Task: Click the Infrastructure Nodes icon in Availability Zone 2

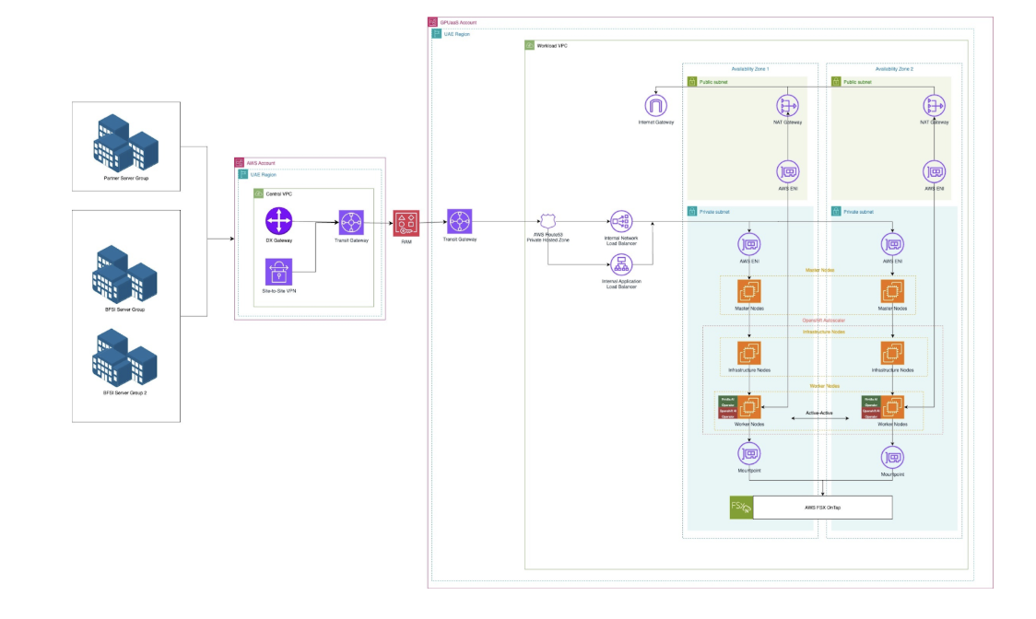Action: tap(892, 353)
